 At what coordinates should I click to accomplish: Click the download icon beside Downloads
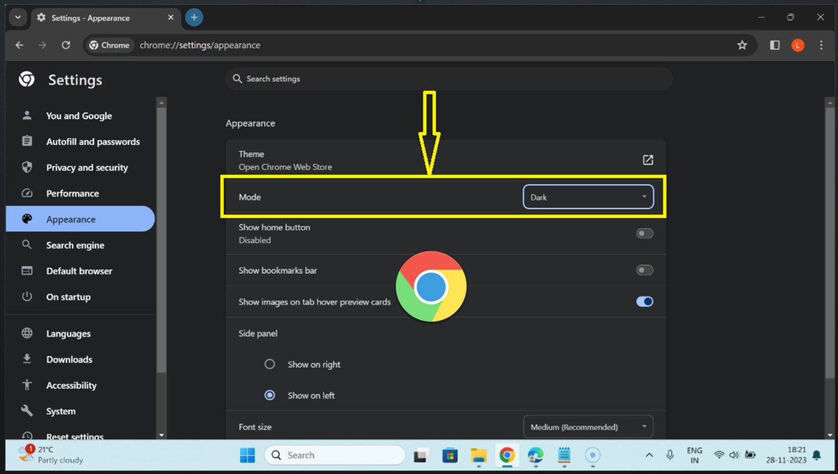pyautogui.click(x=27, y=359)
